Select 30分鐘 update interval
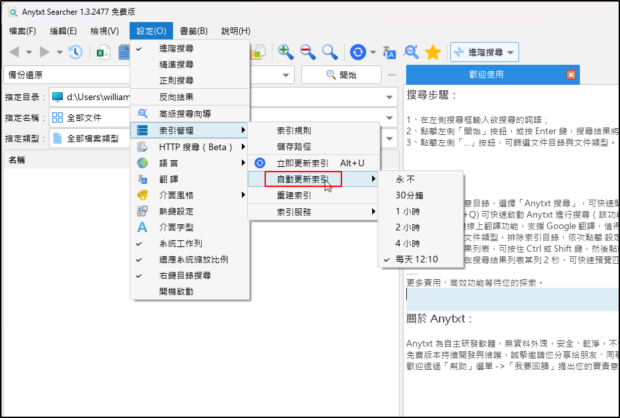This screenshot has height=418, width=620. click(409, 196)
